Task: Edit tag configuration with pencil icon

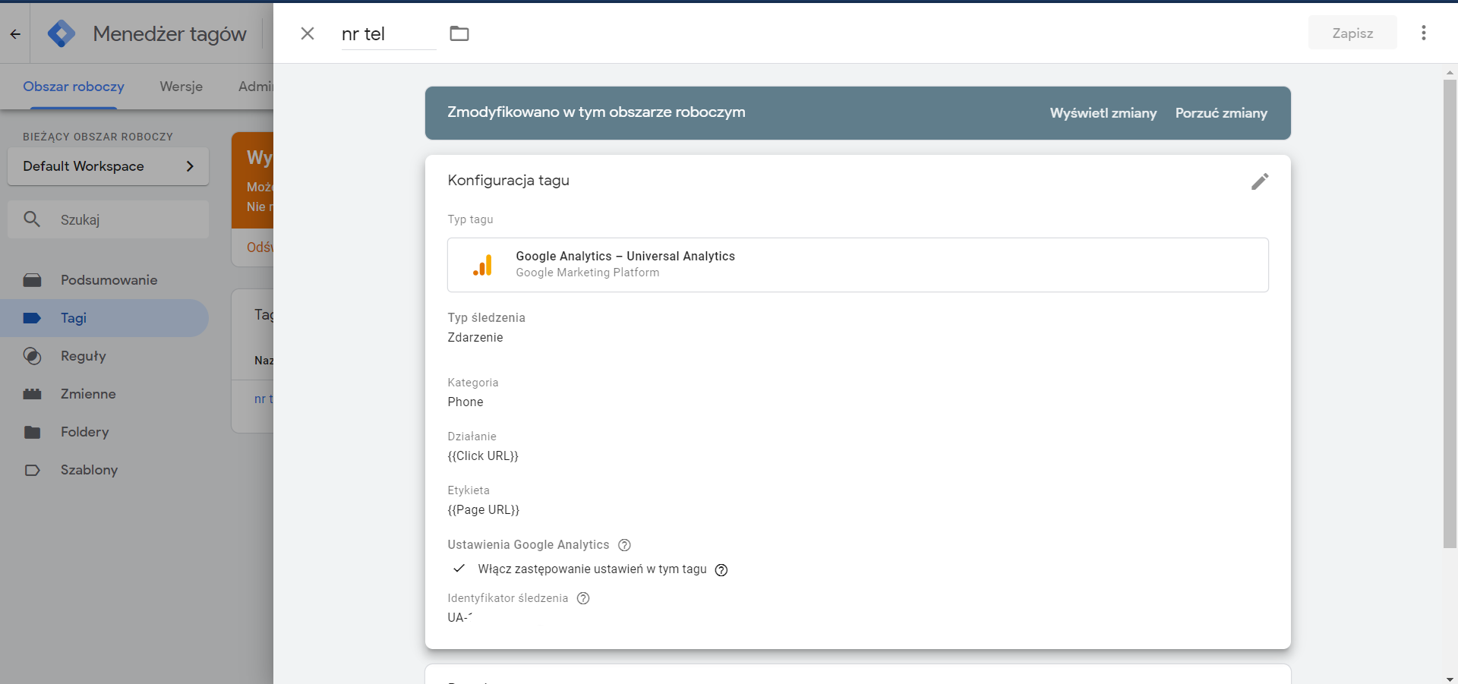Action: click(x=1260, y=181)
